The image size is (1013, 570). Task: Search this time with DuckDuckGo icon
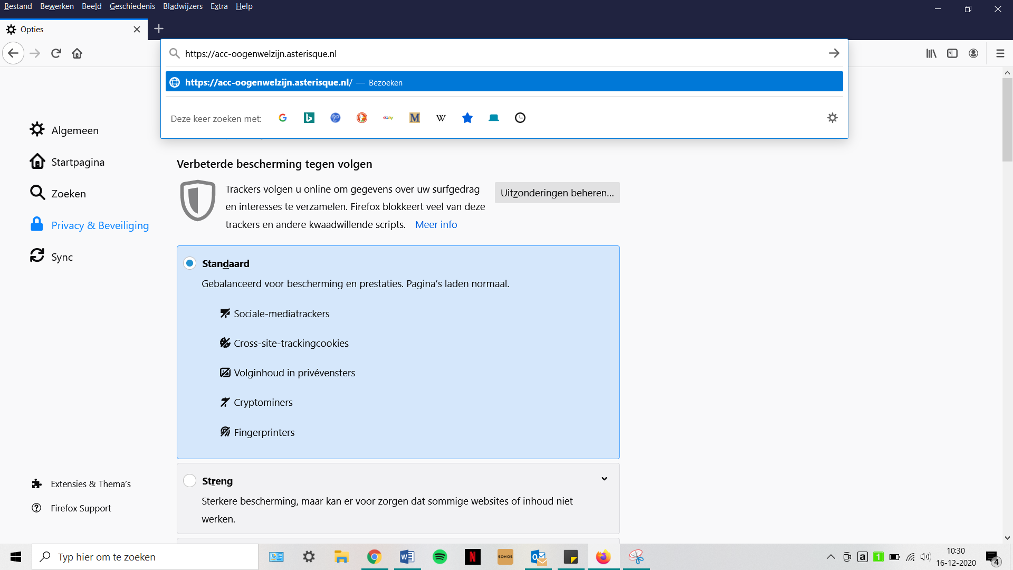point(362,118)
